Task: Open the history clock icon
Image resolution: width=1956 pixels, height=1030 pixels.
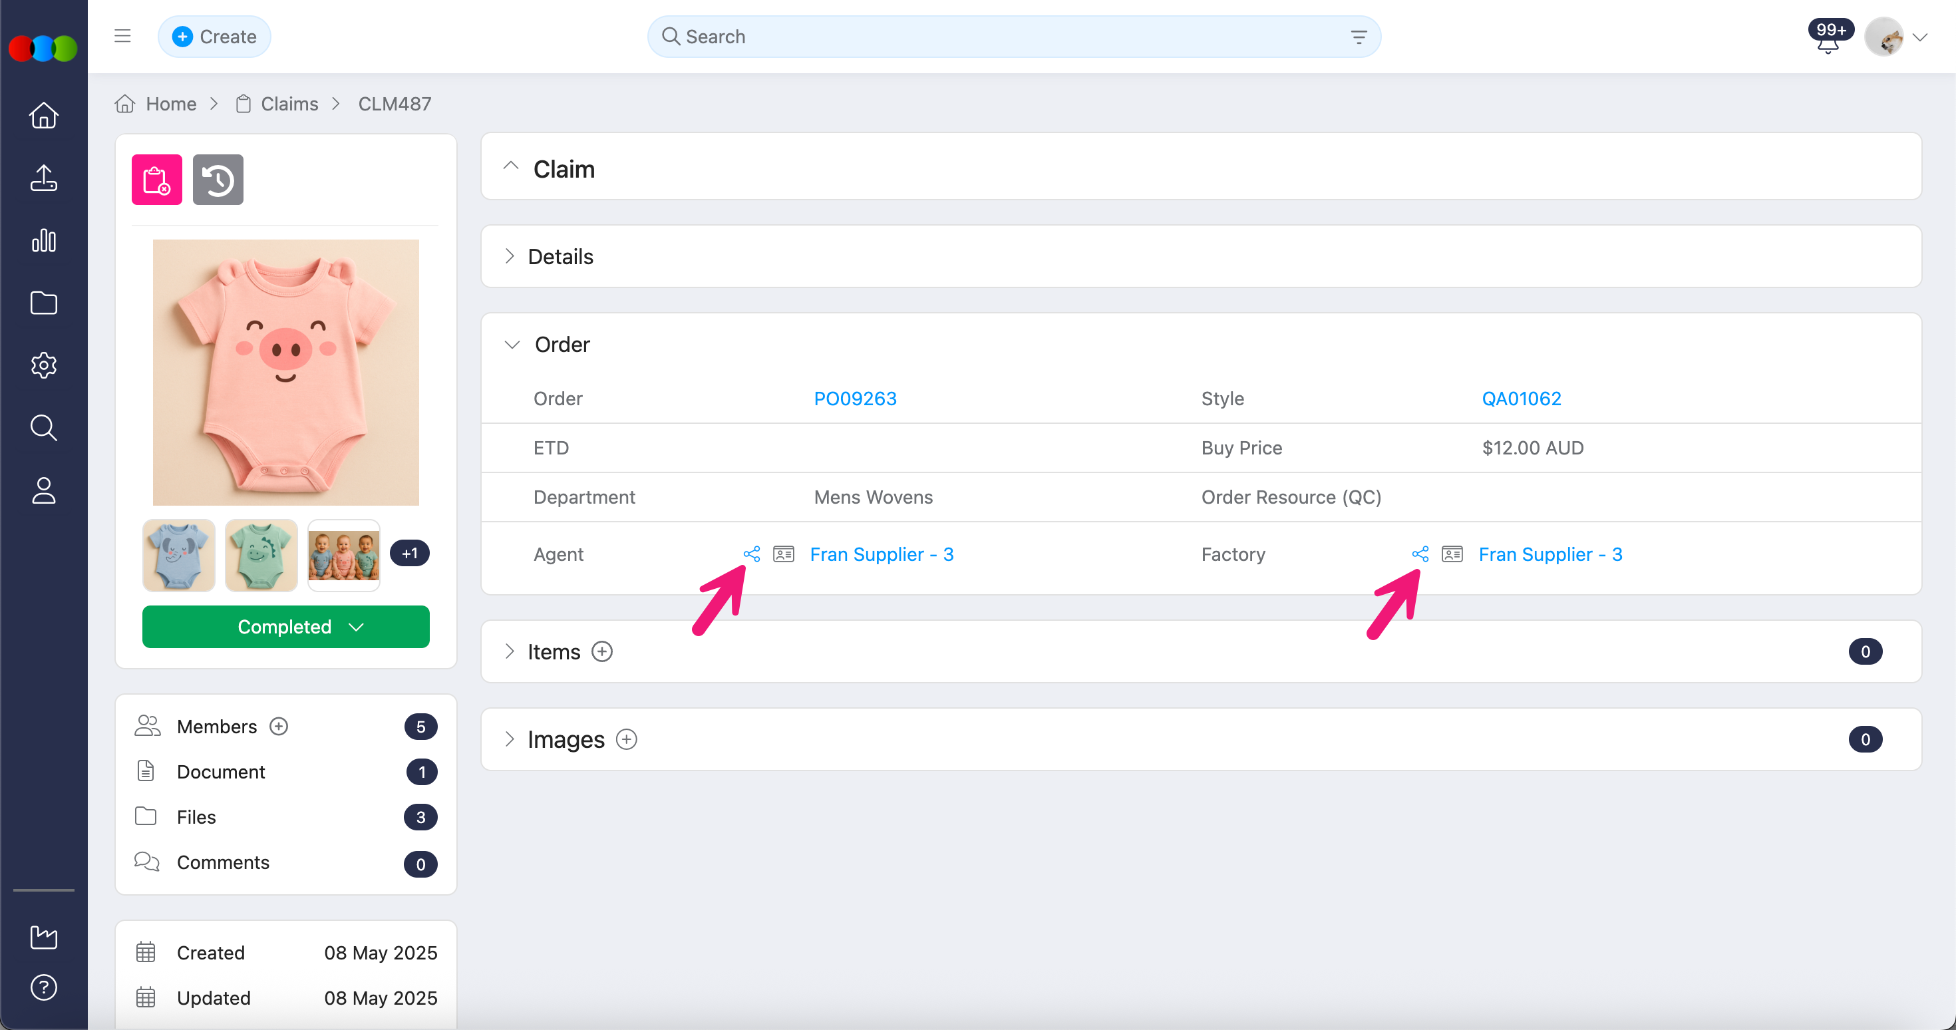Action: [x=218, y=180]
